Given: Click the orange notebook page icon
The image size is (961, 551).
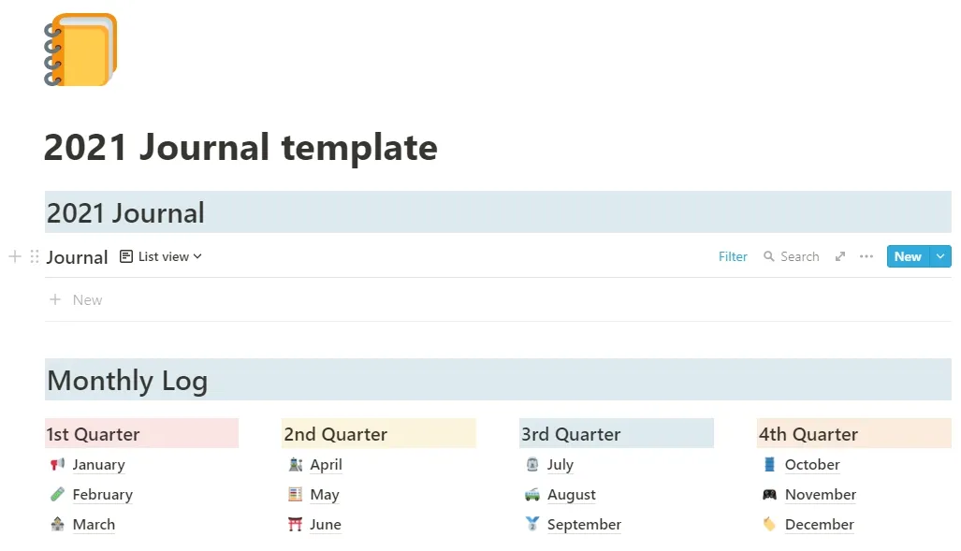Looking at the screenshot, I should click(80, 49).
